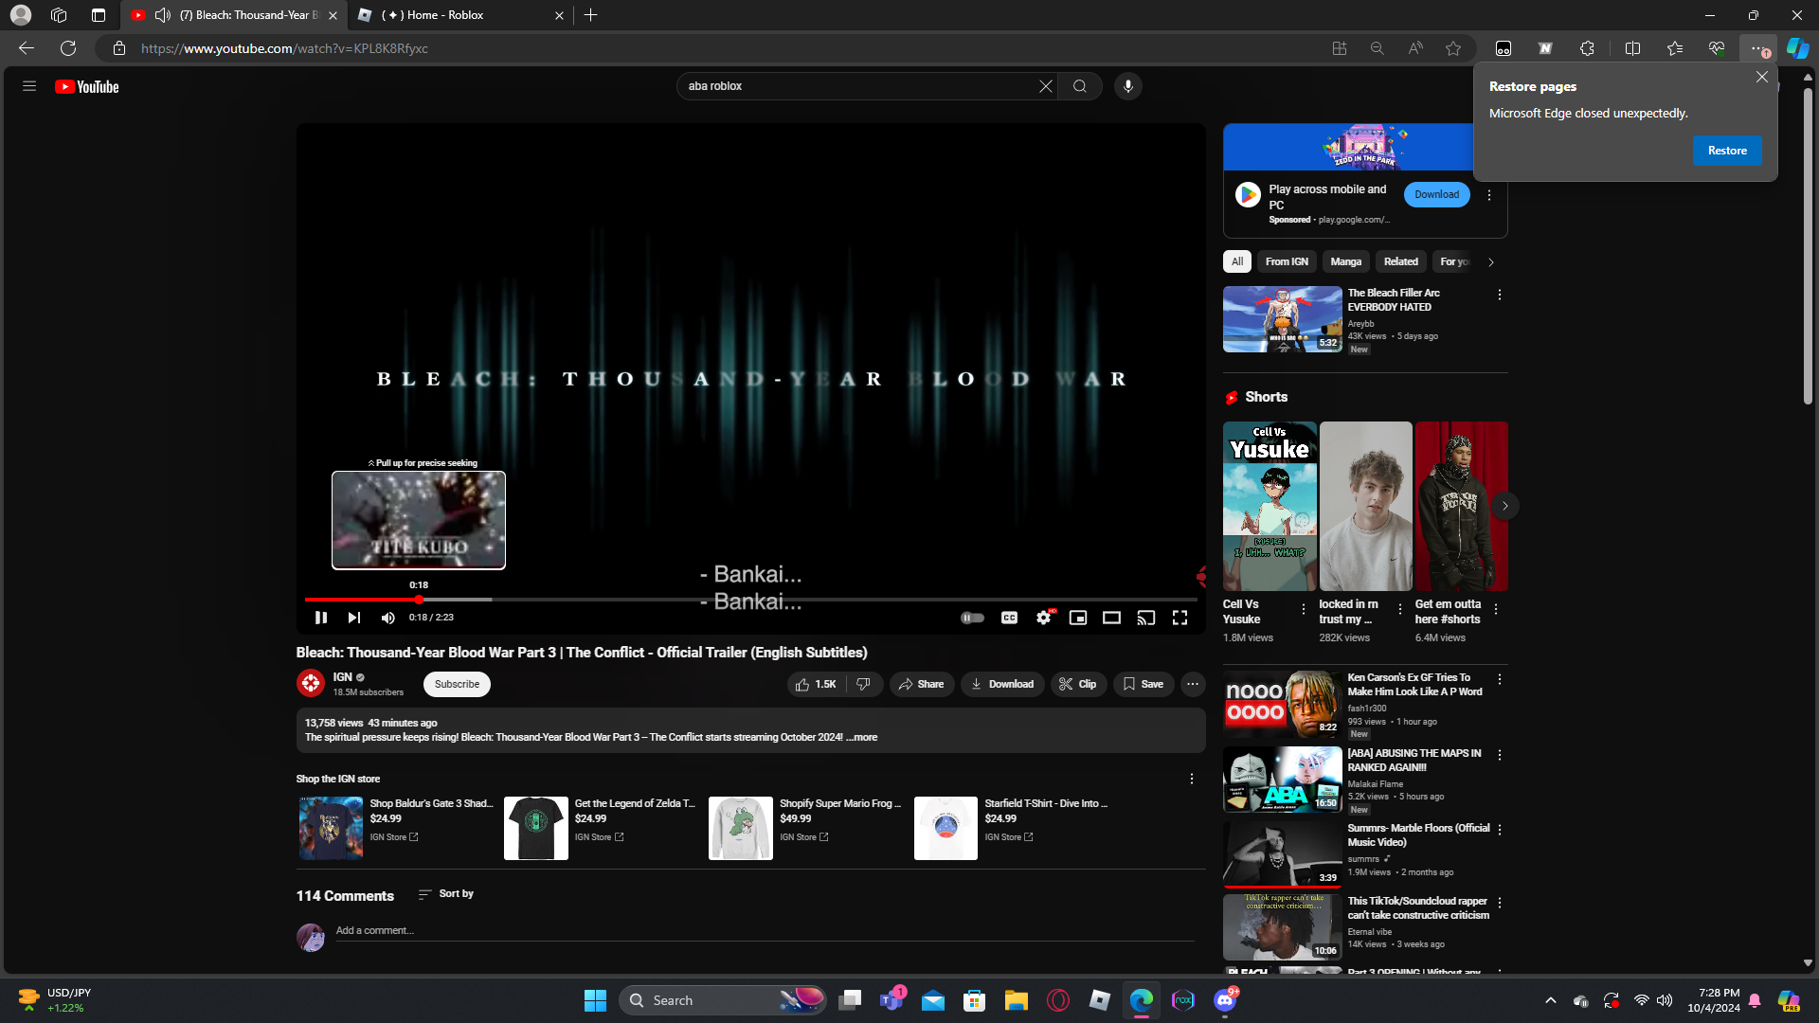Select the Manga filter chip

click(x=1345, y=261)
